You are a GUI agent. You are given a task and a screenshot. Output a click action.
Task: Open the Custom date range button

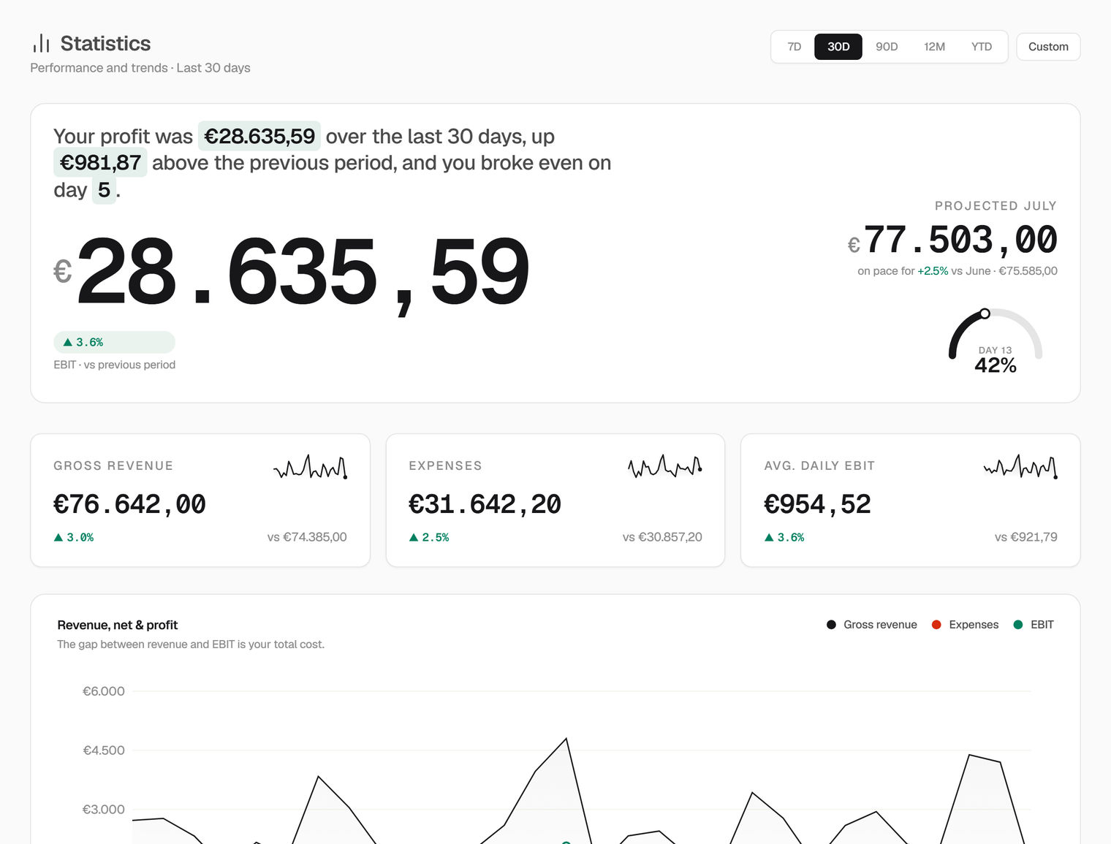pos(1048,47)
